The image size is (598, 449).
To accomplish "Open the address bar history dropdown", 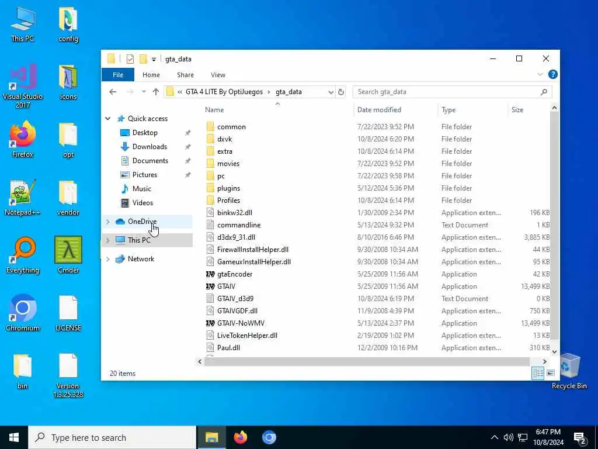I will click(331, 92).
